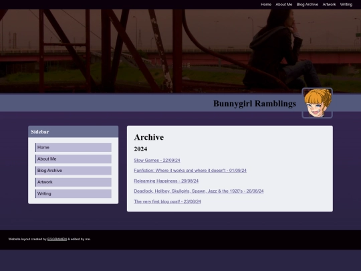Click the Bunnygirl Ramblings site title
The width and height of the screenshot is (361, 271).
255,104
